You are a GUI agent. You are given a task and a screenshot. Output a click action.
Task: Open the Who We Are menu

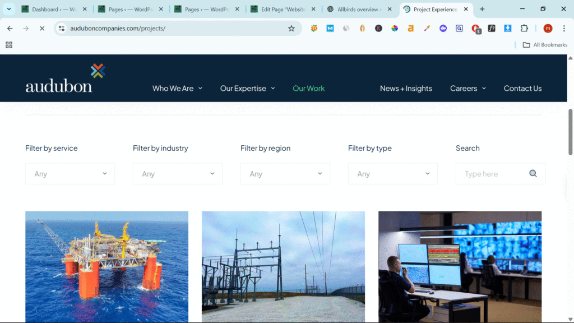click(x=177, y=89)
